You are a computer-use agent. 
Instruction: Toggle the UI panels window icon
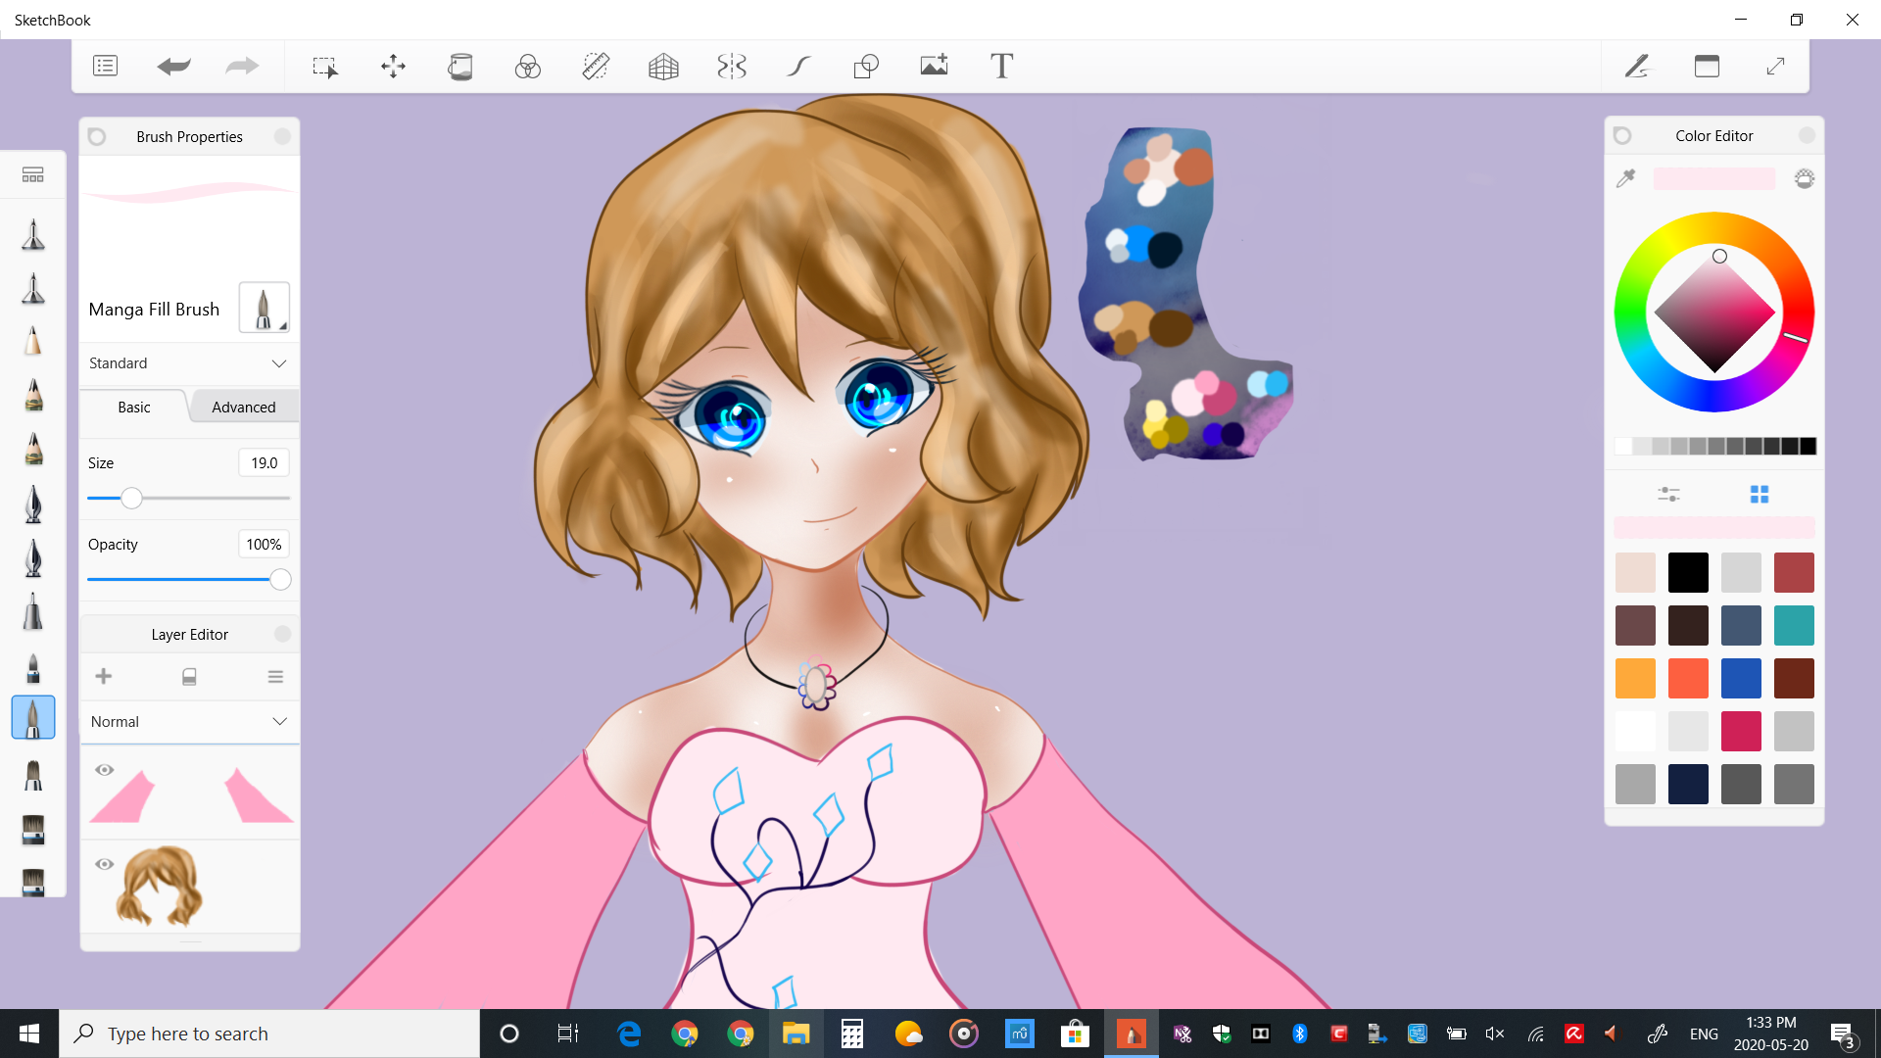coord(1707,66)
